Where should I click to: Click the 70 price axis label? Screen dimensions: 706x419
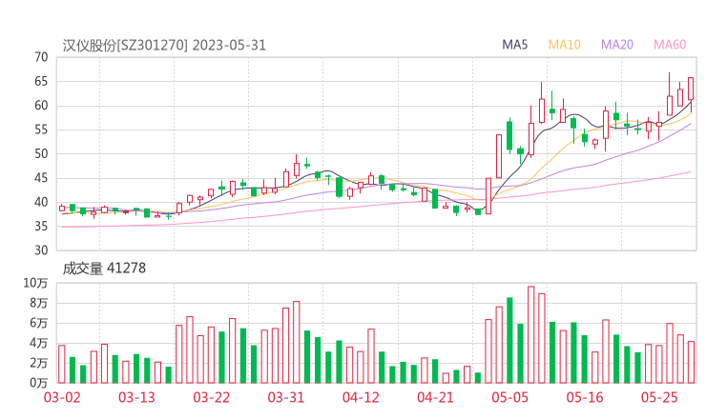tap(41, 57)
